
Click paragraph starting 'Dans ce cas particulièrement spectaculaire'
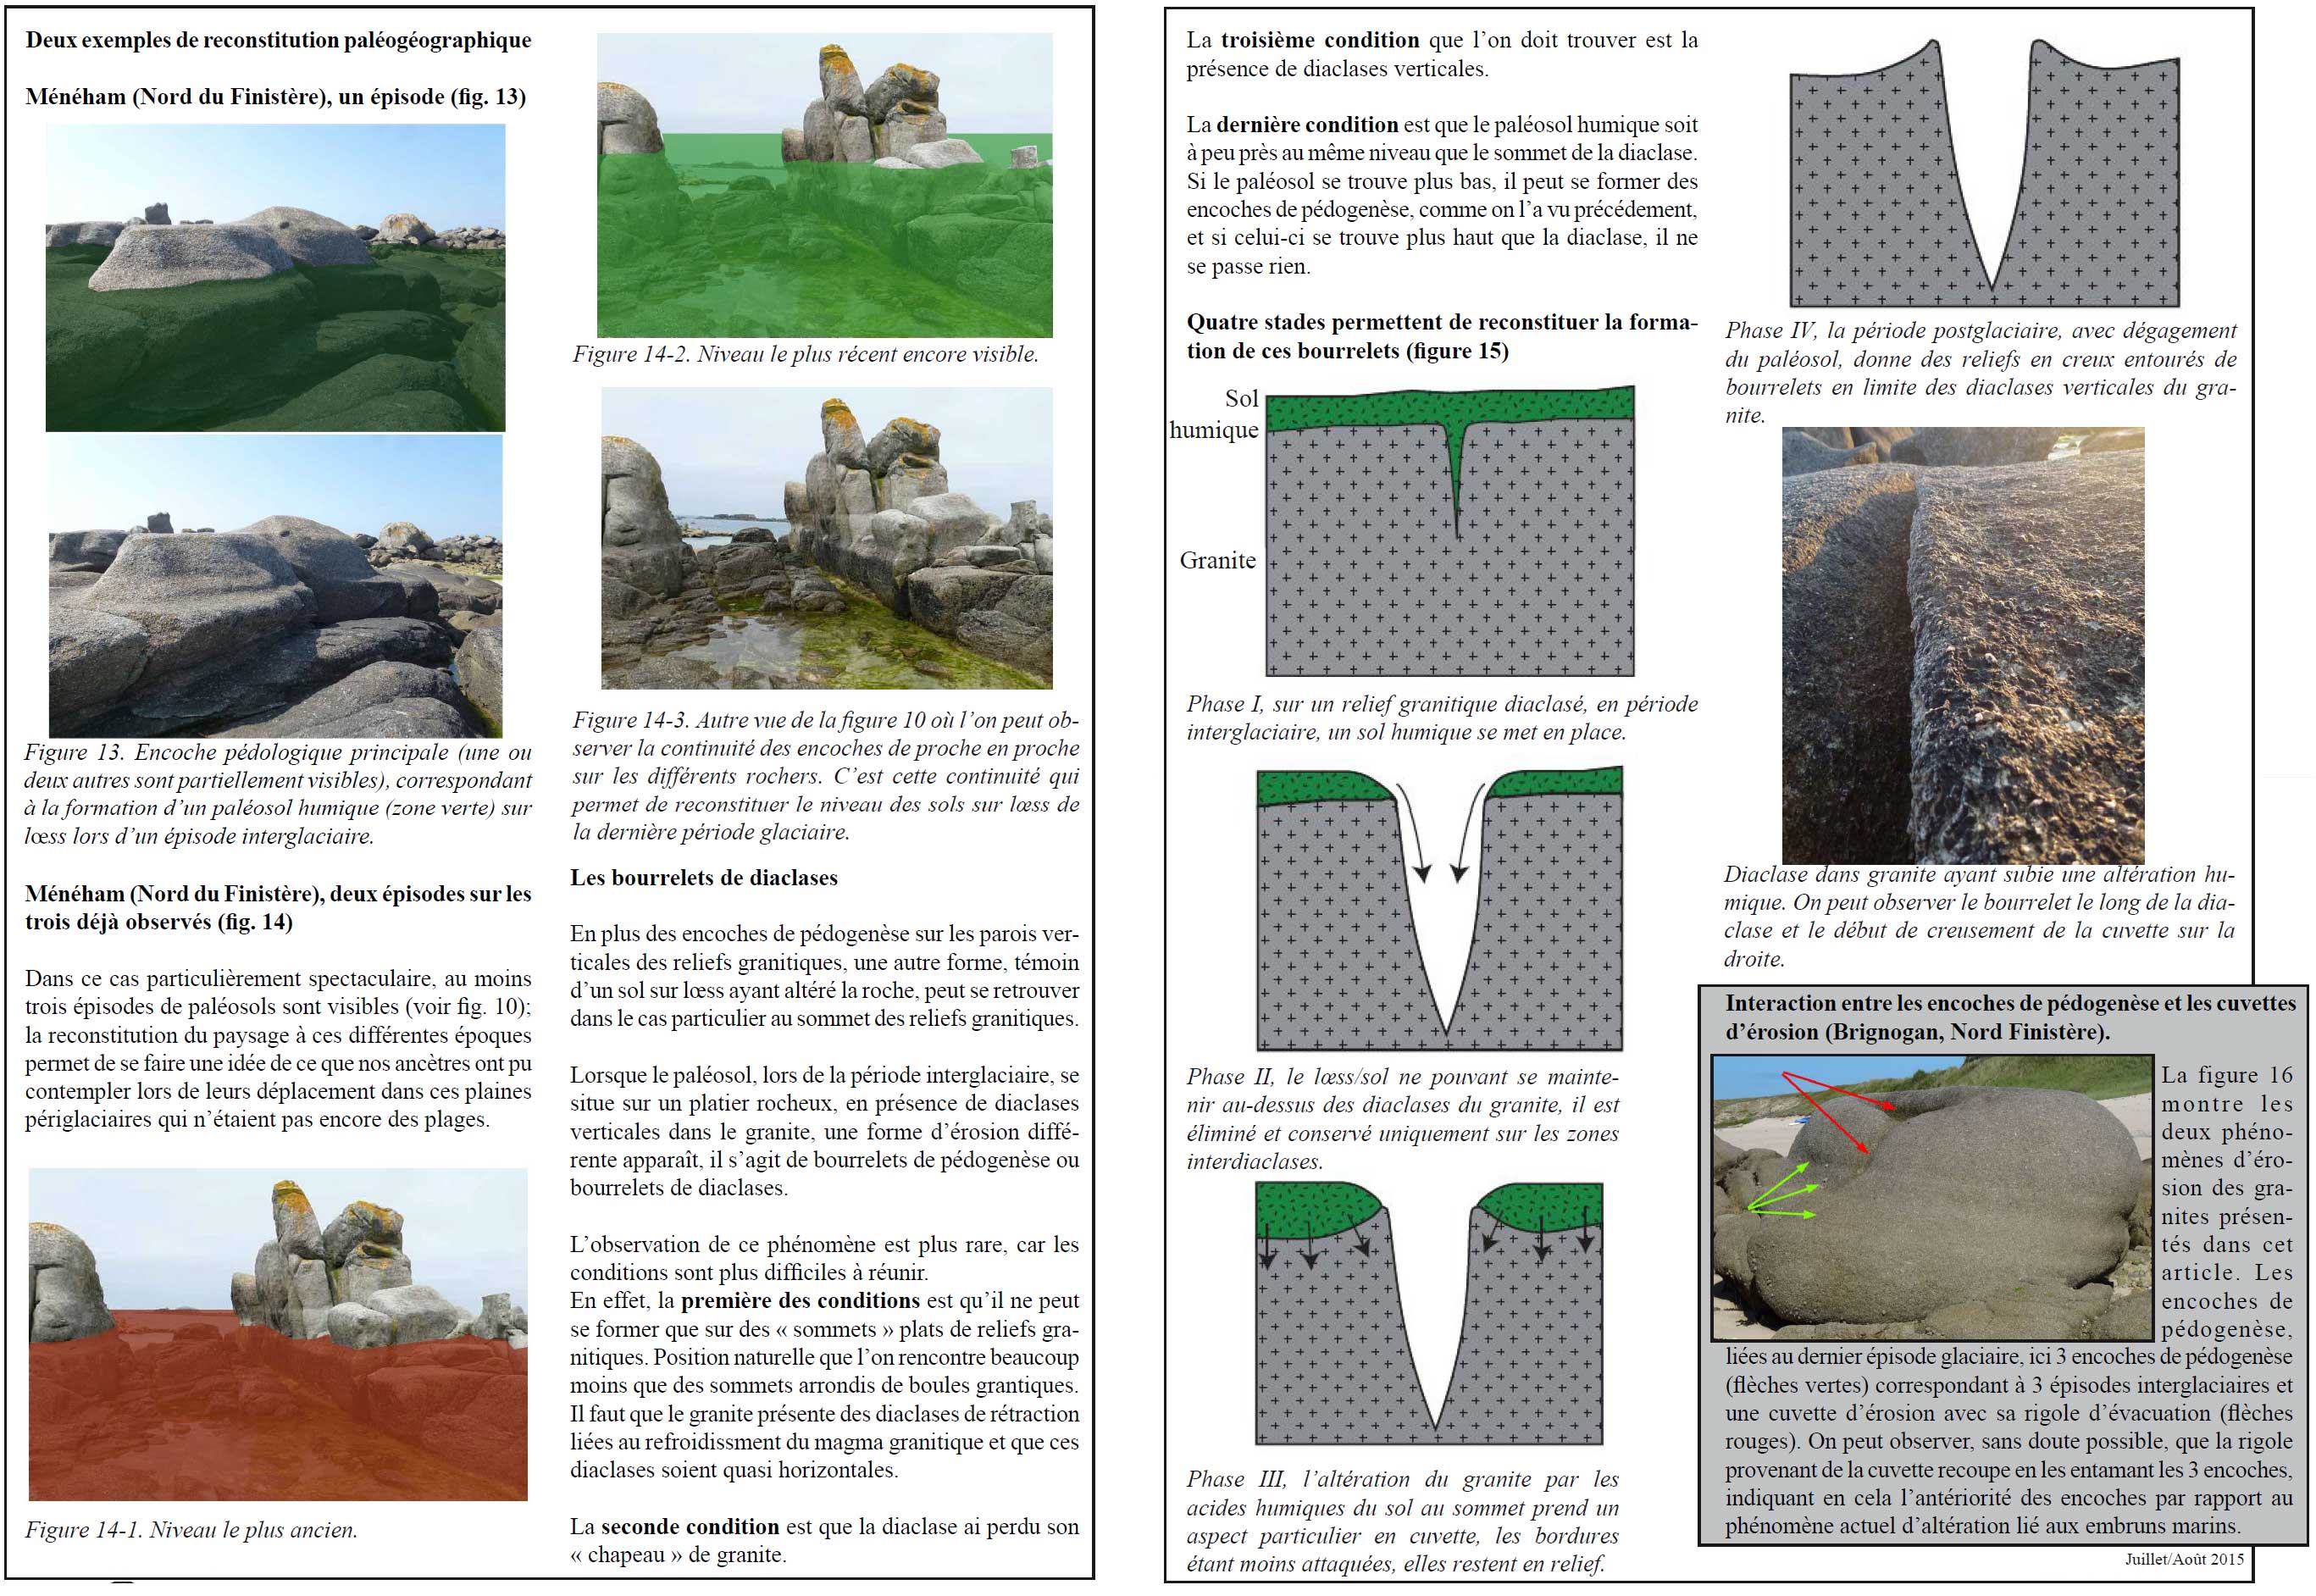[278, 1048]
